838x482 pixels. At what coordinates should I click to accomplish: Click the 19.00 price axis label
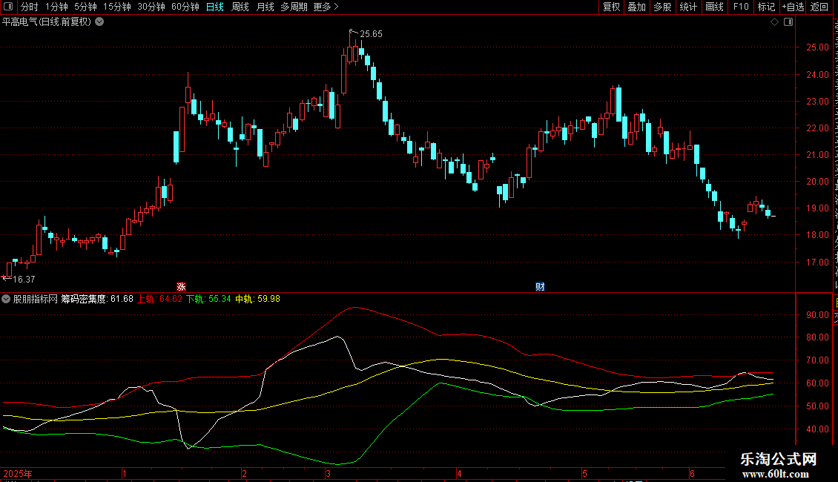tap(817, 208)
